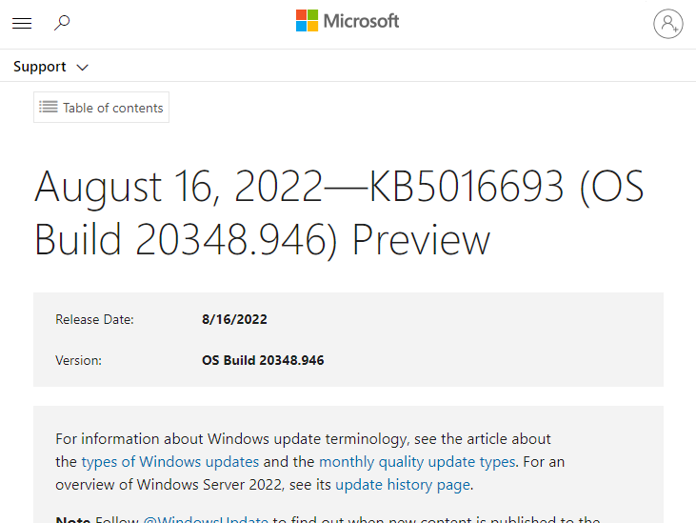The width and height of the screenshot is (696, 523).
Task: Click the search magnifier icon
Action: coord(62,23)
